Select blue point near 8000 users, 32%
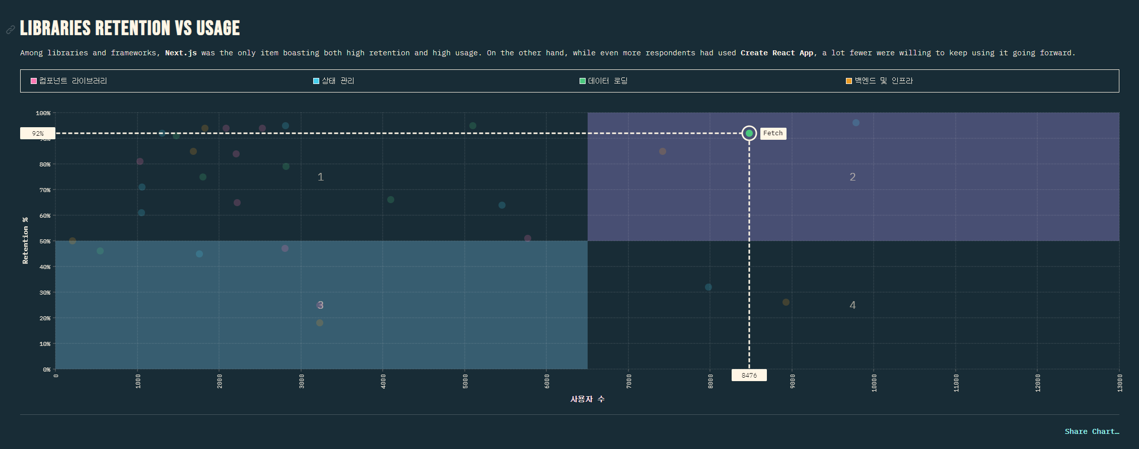 click(x=708, y=287)
